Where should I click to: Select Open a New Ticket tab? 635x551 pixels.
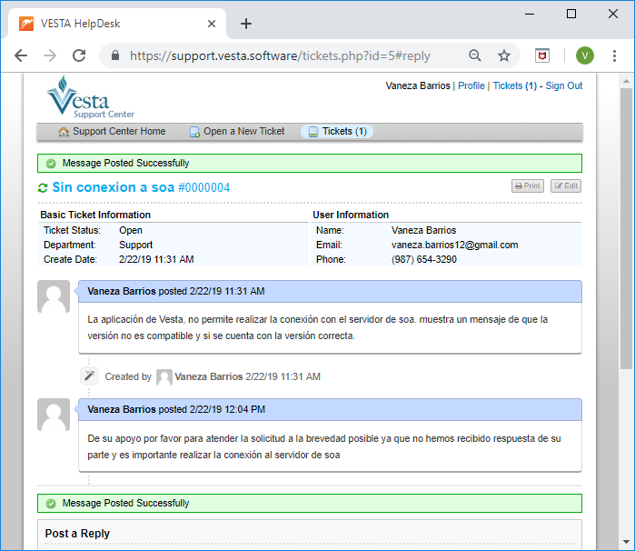point(237,132)
